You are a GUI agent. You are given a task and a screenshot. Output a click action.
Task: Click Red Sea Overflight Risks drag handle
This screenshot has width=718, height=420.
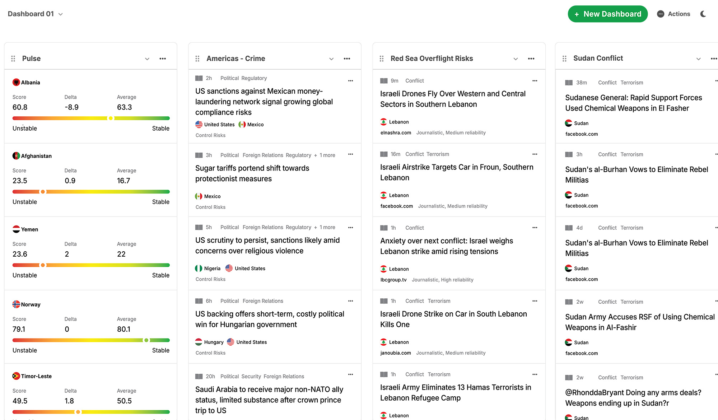(382, 59)
